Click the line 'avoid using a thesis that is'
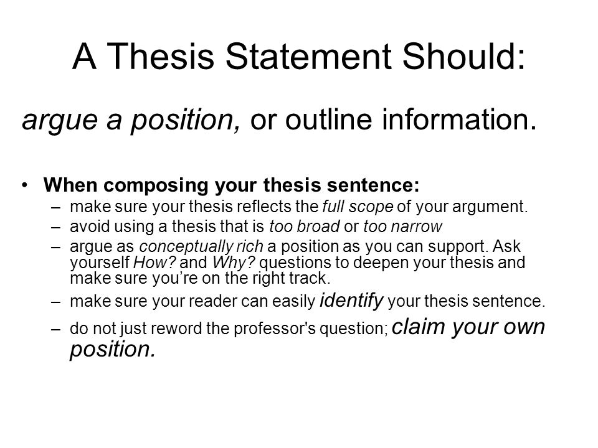This screenshot has width=598, height=448. tap(167, 226)
